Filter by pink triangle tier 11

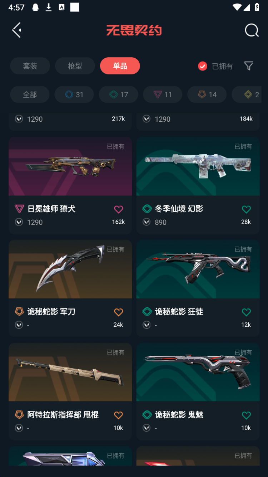[x=163, y=94]
